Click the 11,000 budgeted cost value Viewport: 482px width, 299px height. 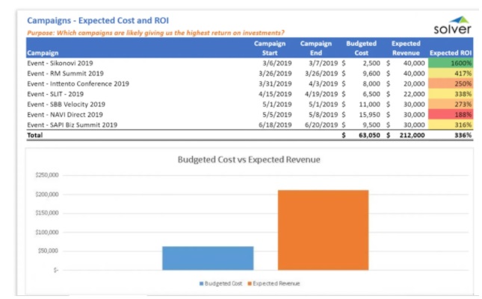pyautogui.click(x=369, y=104)
